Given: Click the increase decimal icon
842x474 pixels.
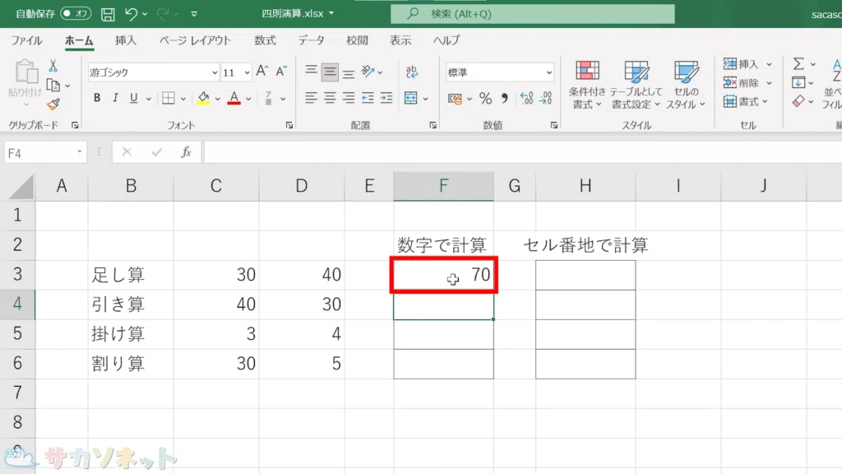Looking at the screenshot, I should (526, 98).
